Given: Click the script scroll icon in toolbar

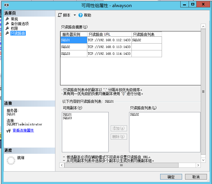Looking at the screenshot, I should [x=60, y=15].
